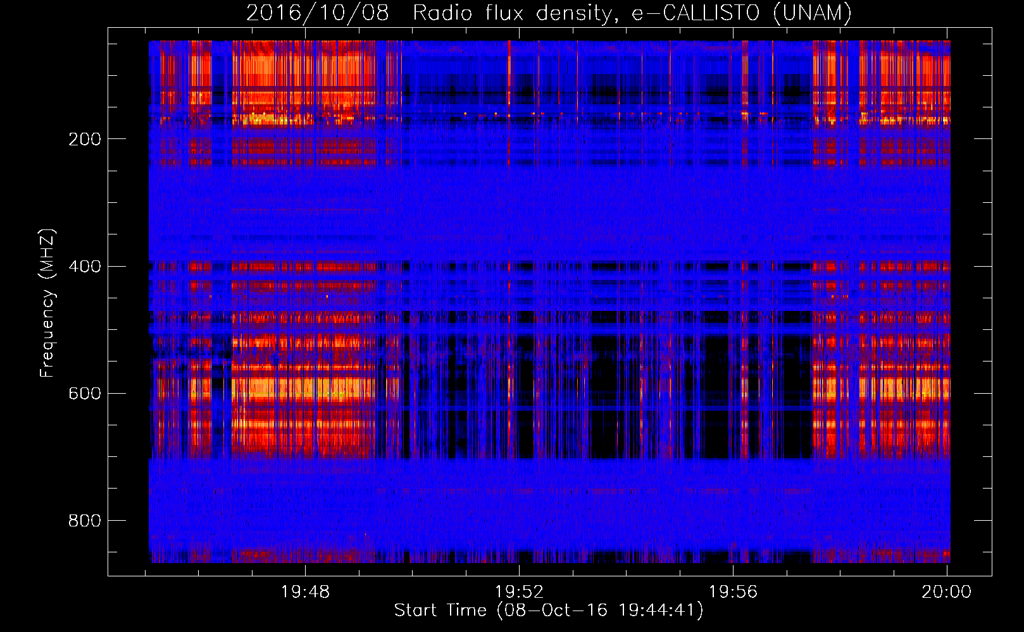
Task: Click the 800 frequency tick label
Action: 85,520
